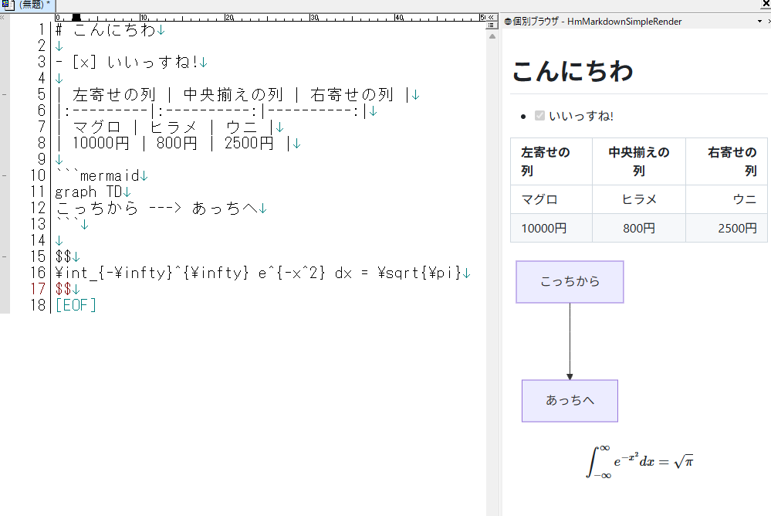Screen dimensions: 771x516
Task: Collapse the fold marker at line 15
Action: [5, 256]
